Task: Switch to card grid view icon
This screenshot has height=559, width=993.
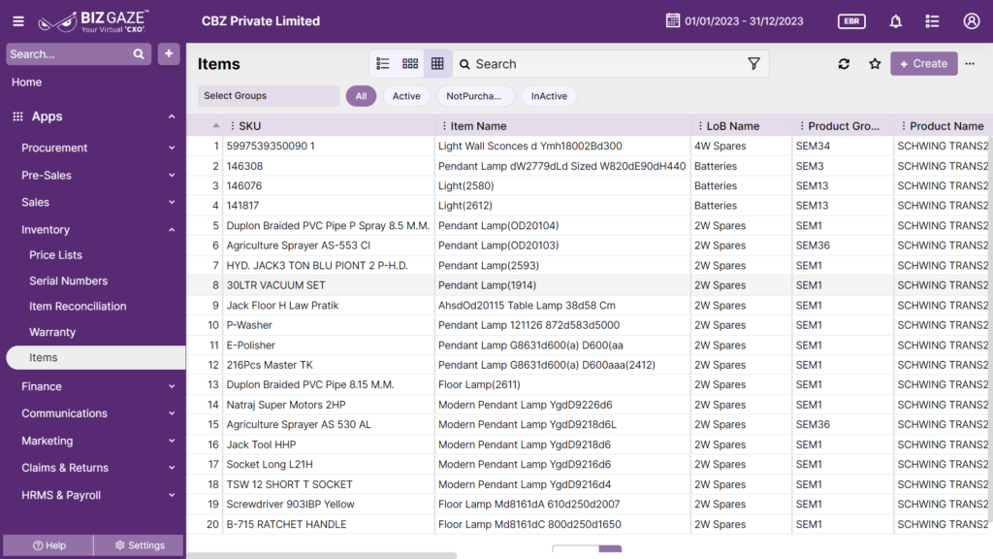Action: click(410, 63)
